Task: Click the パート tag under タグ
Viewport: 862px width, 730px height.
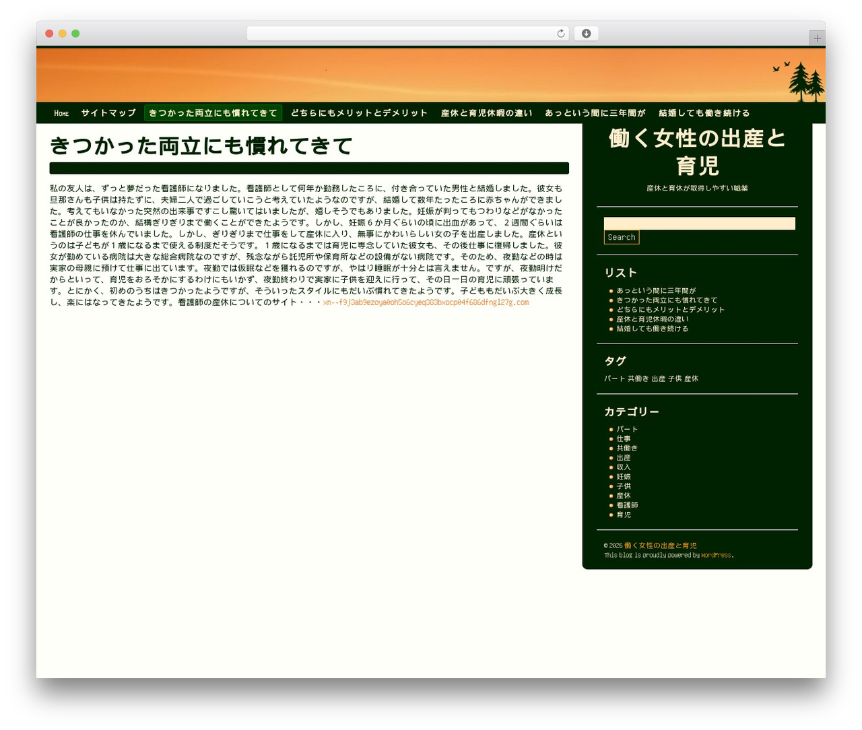Action: click(x=614, y=378)
